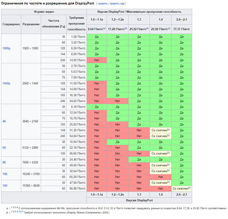Open footnote beside 4K 240 Hz "Со сжатием"

tap(168, 135)
